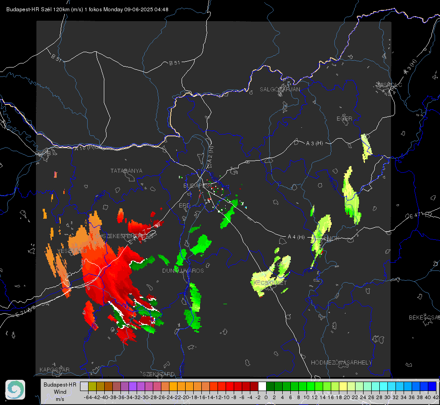Click the radar title text with date 09-06-2025
Viewport: 440px width, 405px height.
point(87,9)
